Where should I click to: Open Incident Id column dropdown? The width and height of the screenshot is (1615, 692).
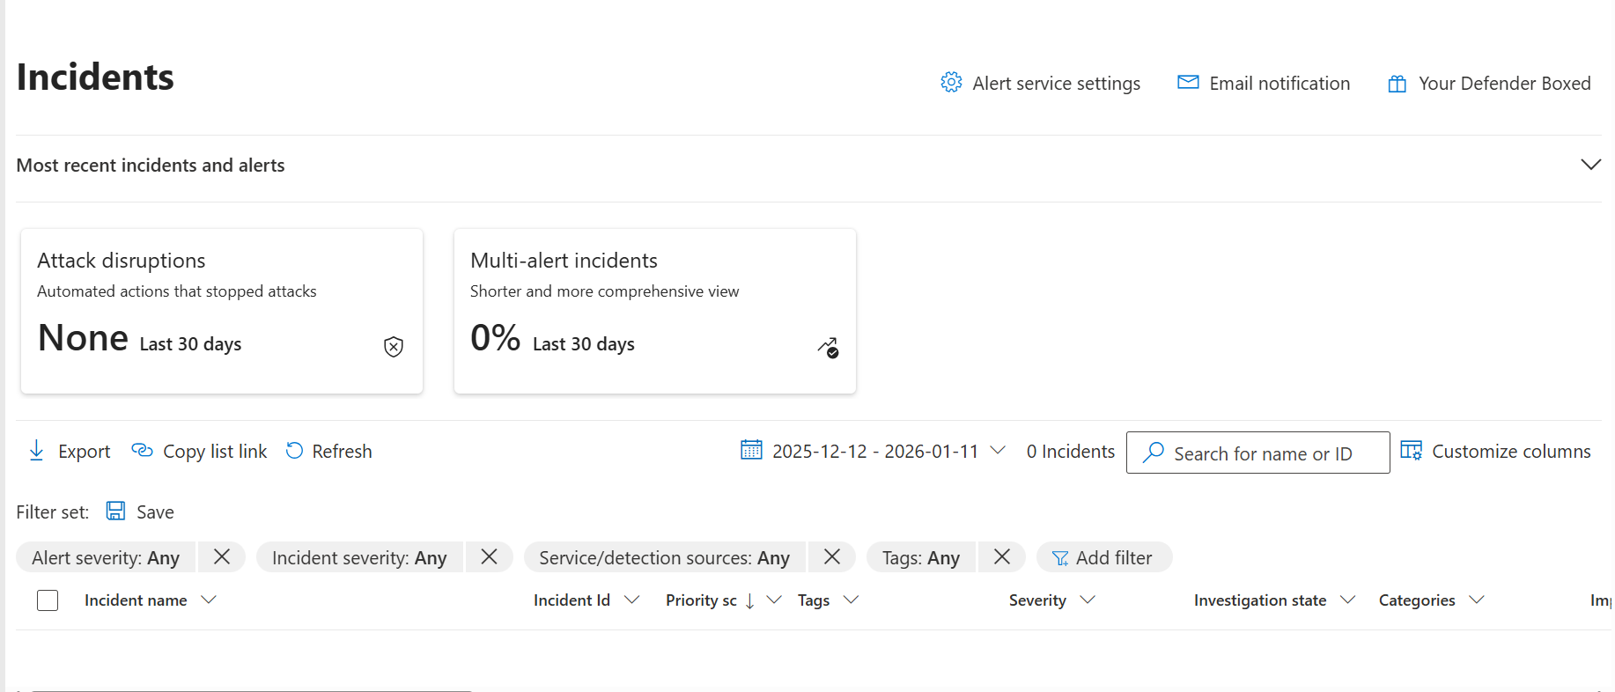coord(631,600)
